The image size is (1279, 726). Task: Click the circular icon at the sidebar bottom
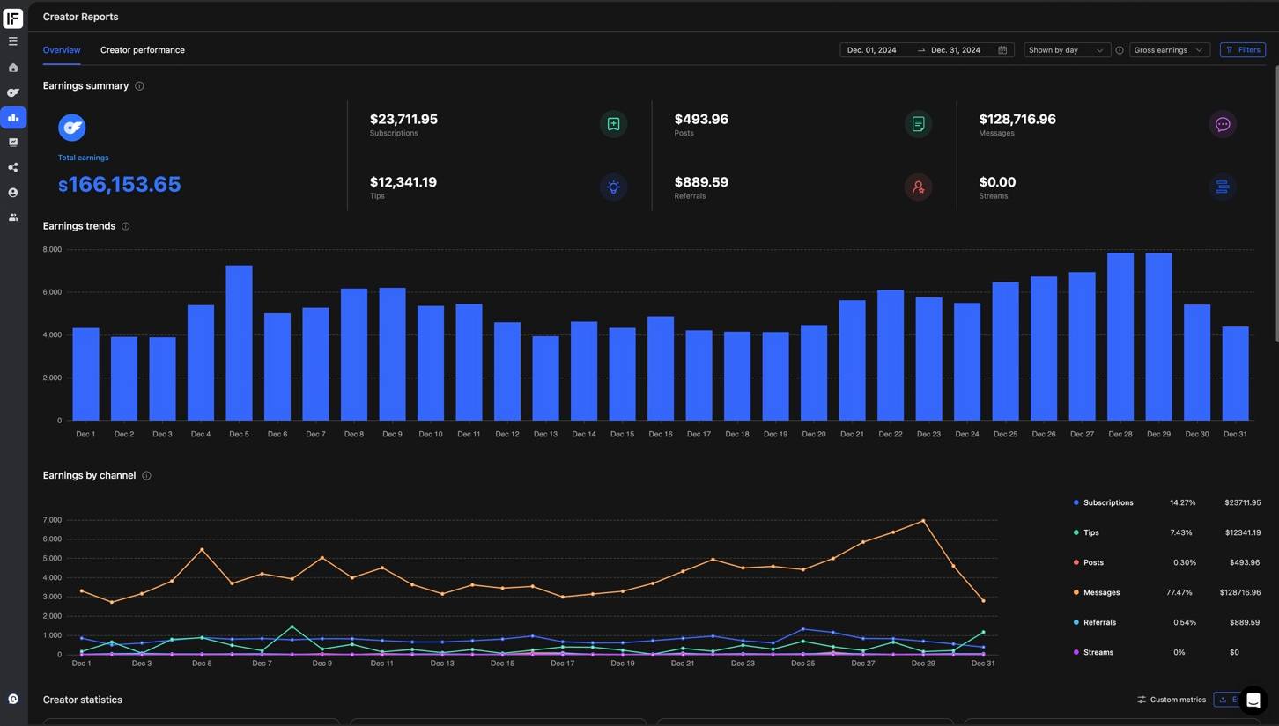coord(13,699)
